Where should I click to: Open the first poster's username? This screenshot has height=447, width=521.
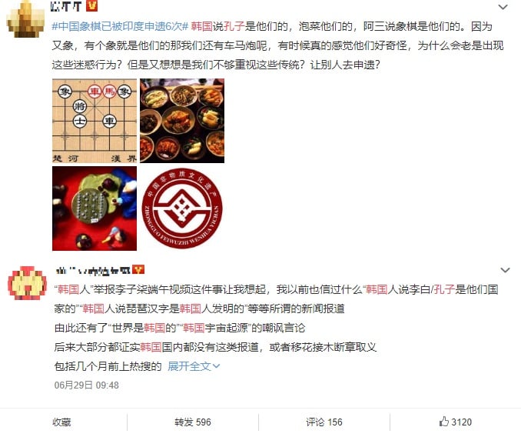pyautogui.click(x=66, y=6)
